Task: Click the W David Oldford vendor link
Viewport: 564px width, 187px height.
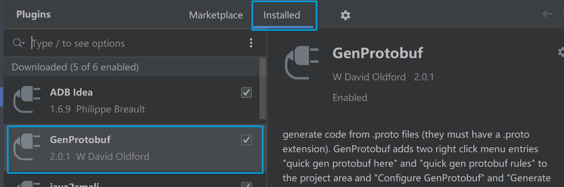Action: click(x=369, y=77)
